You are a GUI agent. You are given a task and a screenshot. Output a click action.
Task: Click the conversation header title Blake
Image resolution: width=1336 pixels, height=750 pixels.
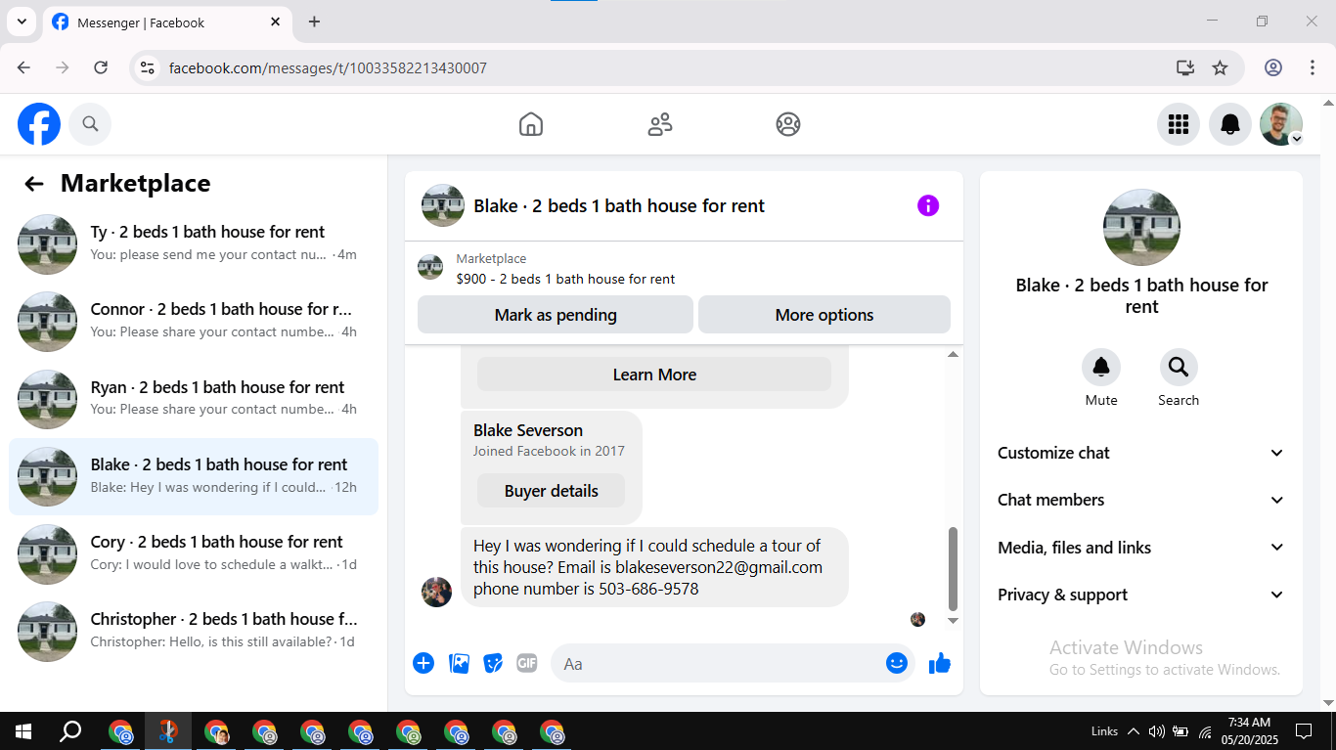point(619,205)
